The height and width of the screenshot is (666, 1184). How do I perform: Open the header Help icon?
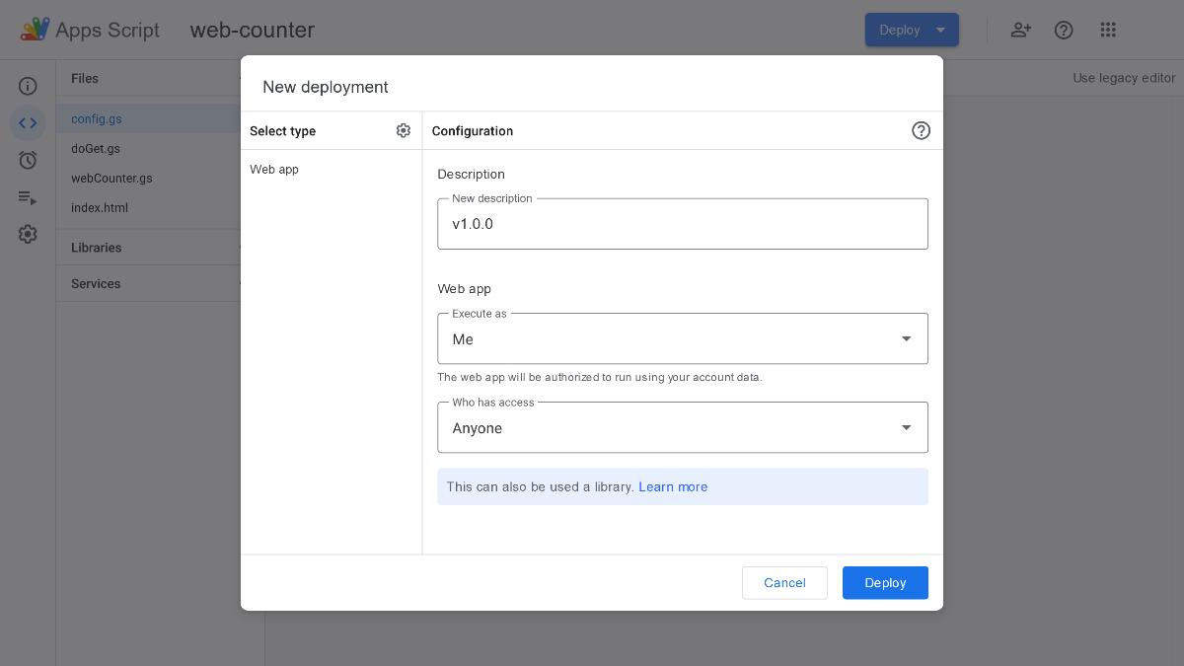coord(1064,30)
